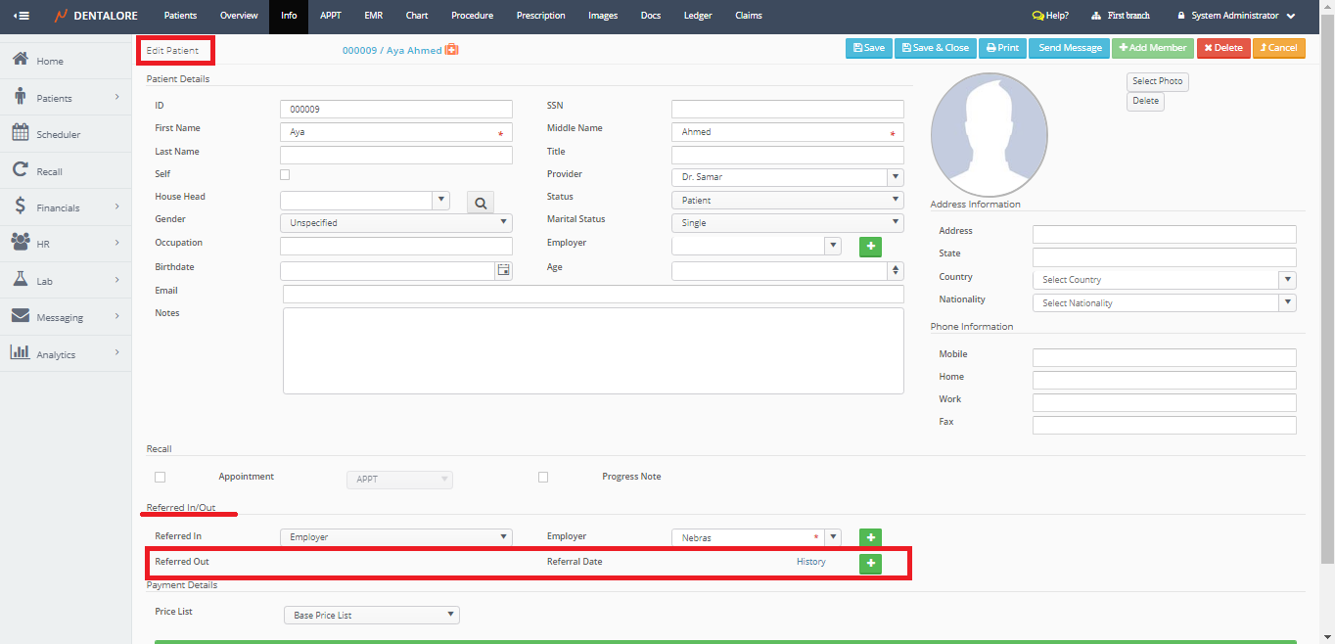Open the Ledger tab
Viewport: 1335px width, 644px height.
click(698, 16)
